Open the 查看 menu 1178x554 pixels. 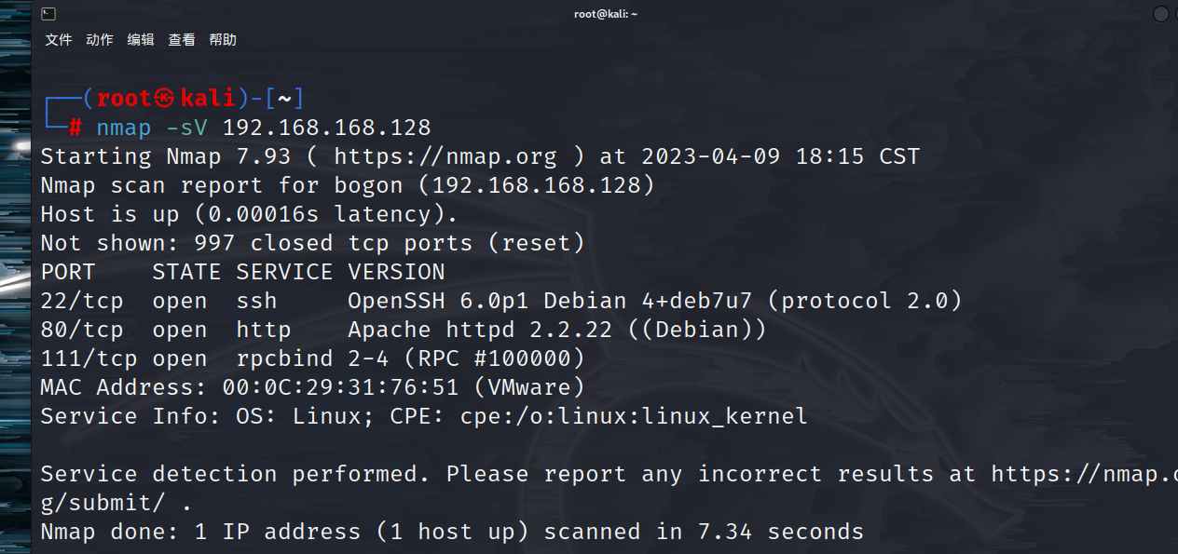(182, 40)
